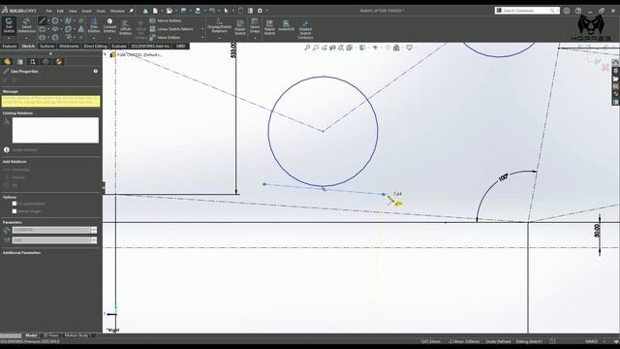Switch to the Features tab
Screen dimensions: 620x349
click(x=10, y=47)
